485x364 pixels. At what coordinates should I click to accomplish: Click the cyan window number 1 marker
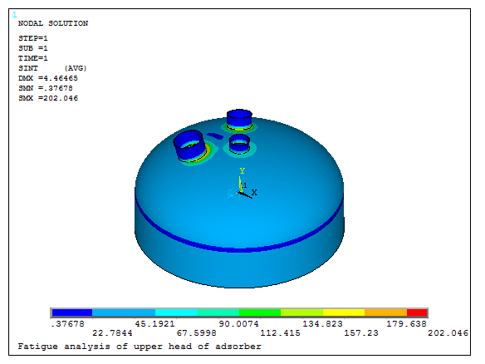pyautogui.click(x=15, y=15)
